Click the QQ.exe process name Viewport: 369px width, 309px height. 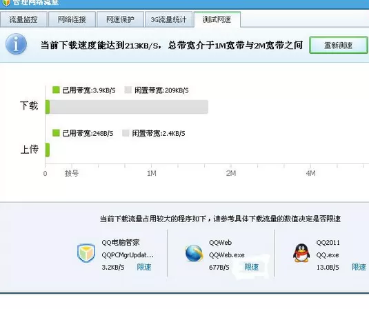click(328, 255)
